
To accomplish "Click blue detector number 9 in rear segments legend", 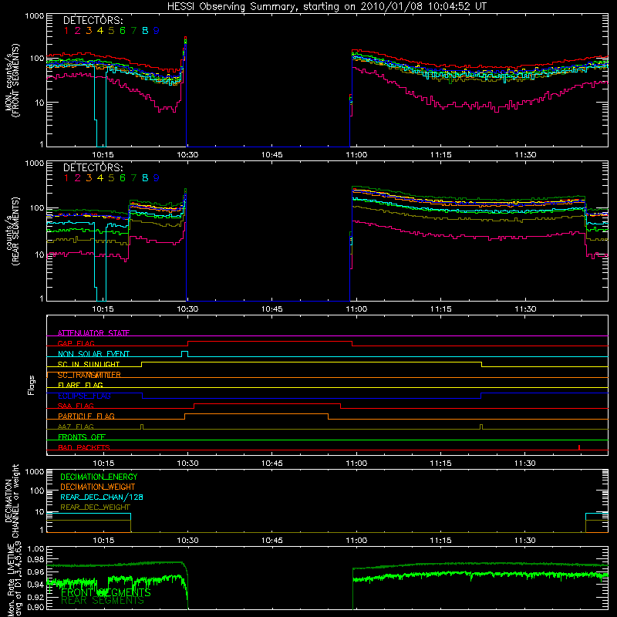I will tap(157, 178).
